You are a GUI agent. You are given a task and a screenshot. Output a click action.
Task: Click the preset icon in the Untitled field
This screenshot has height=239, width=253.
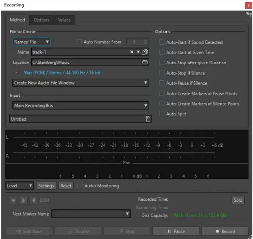148,119
